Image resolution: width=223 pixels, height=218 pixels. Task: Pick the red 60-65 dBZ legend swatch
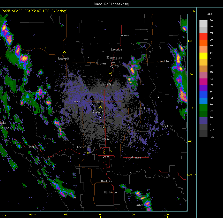click(x=203, y=37)
